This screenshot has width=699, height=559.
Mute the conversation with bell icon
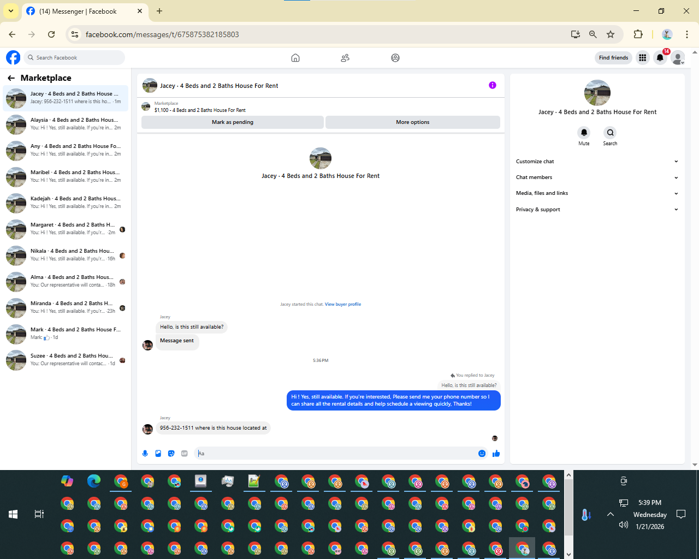tap(584, 133)
